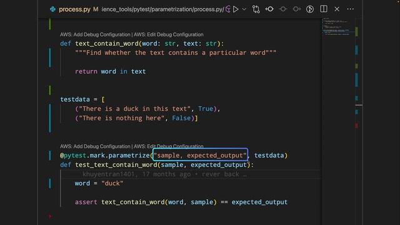
Task: Close the process.py editor
Action: [x=337, y=9]
